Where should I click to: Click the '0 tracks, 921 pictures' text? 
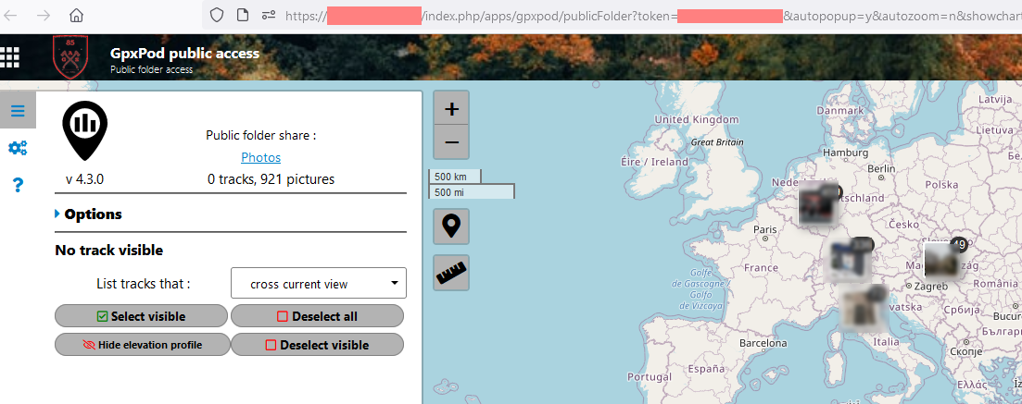click(x=271, y=179)
